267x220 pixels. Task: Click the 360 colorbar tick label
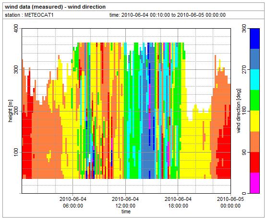(244, 29)
